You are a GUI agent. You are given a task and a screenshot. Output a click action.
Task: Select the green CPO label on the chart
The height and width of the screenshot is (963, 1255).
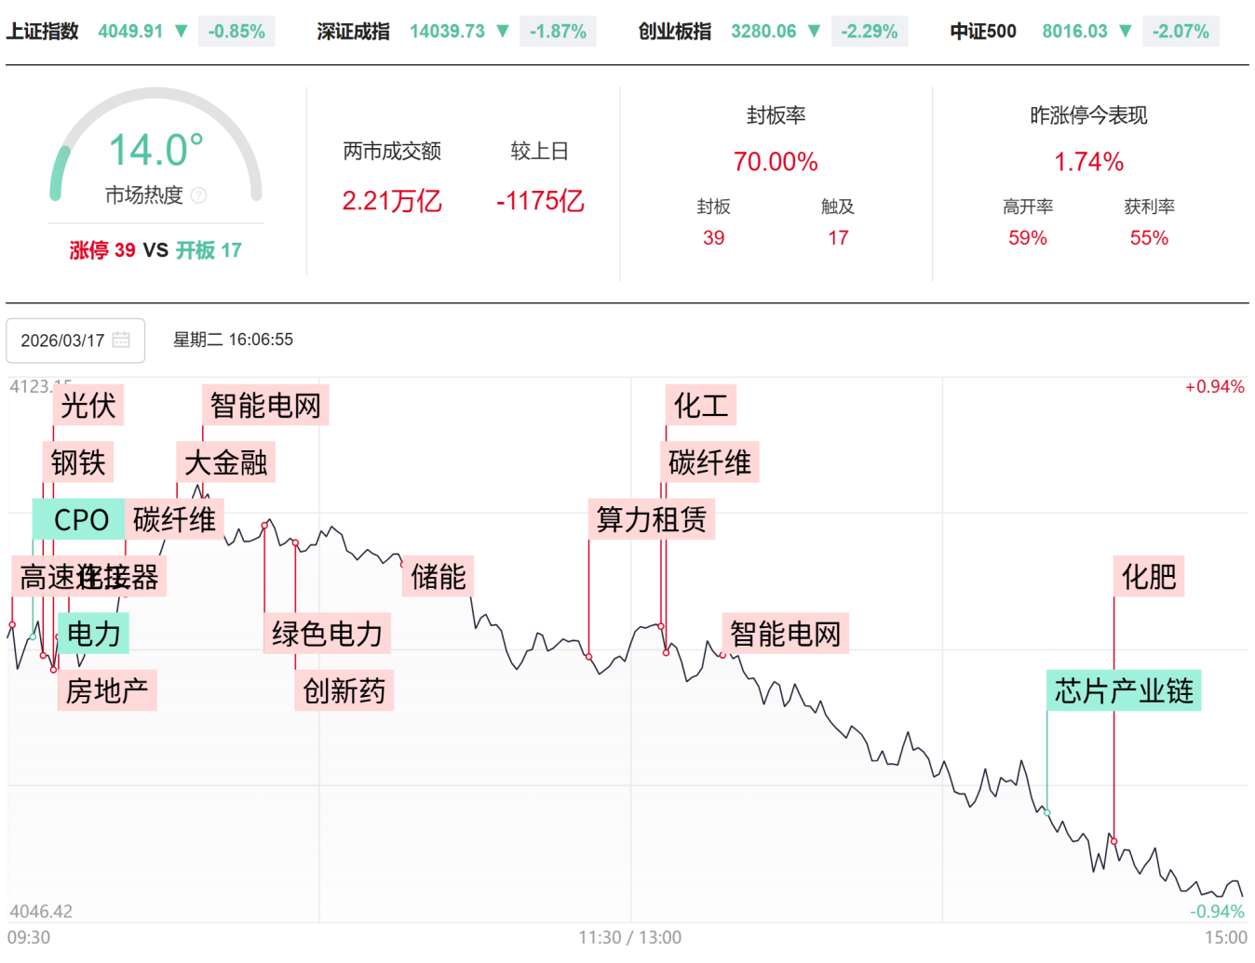(81, 520)
